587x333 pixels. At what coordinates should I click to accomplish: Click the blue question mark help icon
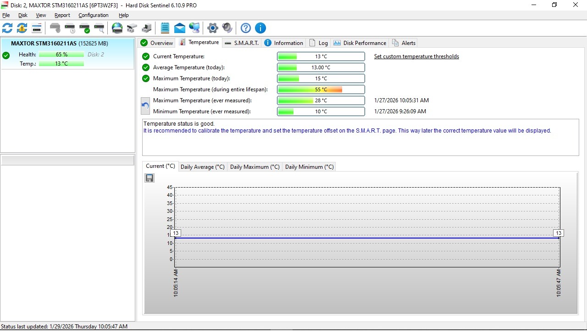click(246, 28)
